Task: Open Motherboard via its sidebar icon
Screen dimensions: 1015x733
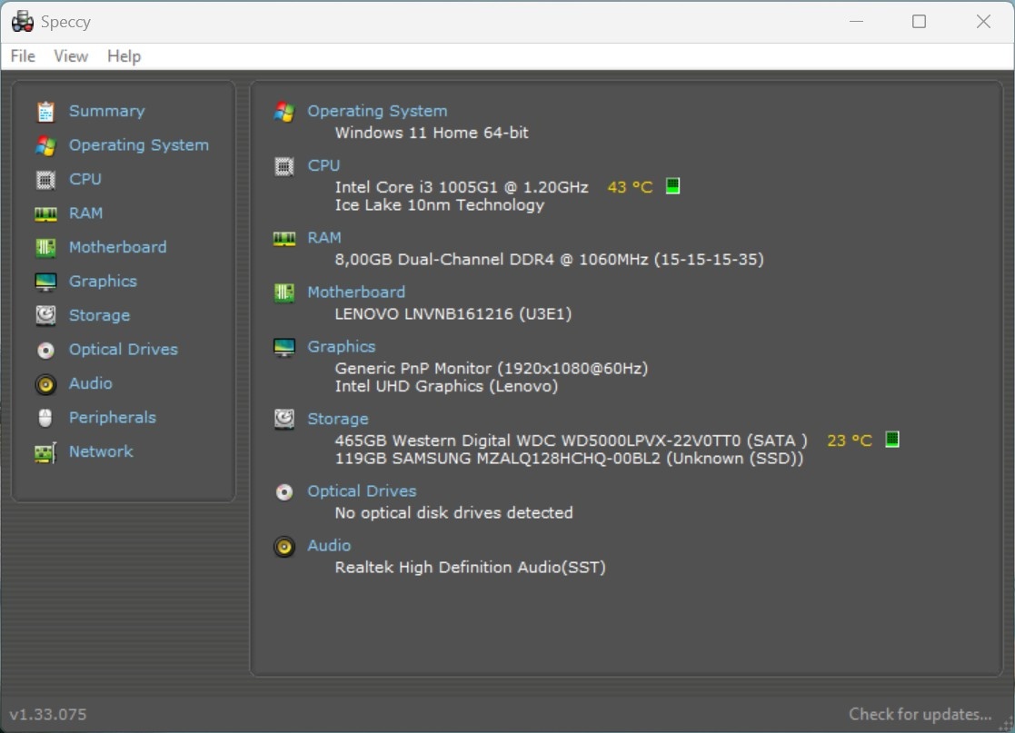Action: (x=45, y=246)
